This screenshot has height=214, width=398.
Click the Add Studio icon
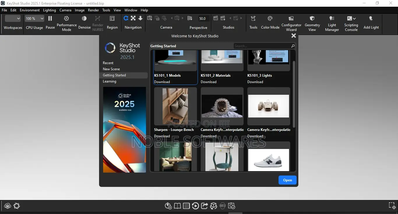point(223,18)
